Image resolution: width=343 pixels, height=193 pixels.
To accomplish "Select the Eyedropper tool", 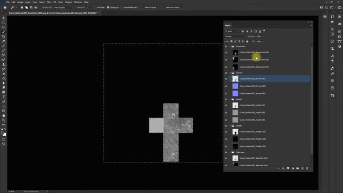I will pos(4,41).
